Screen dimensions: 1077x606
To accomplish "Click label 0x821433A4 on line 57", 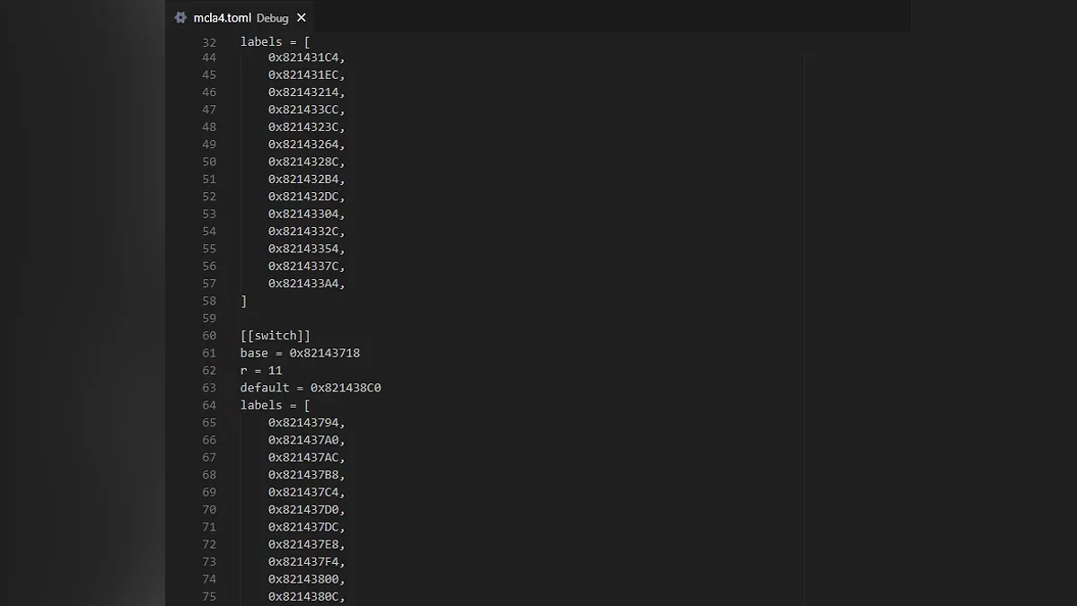I will pyautogui.click(x=303, y=284).
